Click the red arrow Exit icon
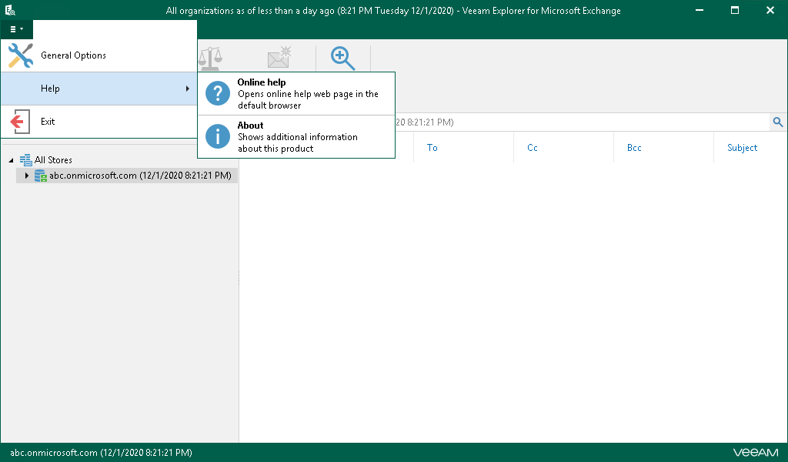The width and height of the screenshot is (788, 462). (x=19, y=122)
